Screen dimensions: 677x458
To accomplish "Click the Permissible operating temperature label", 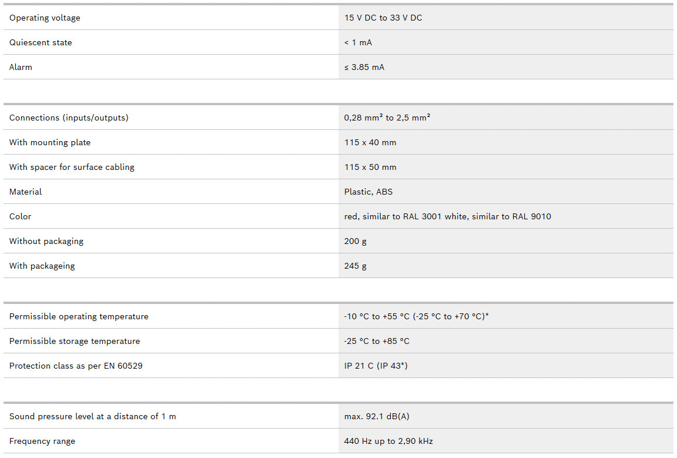I will coord(79,316).
